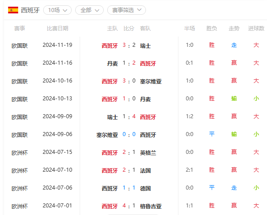The height and width of the screenshot is (215, 267).
Task: Open the 10场 match count dropdown
Action: point(57,10)
